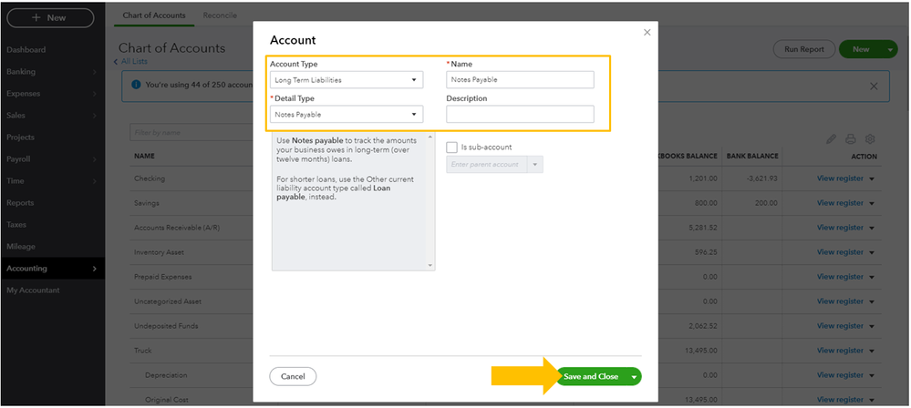Close the Account dialog with X

coord(647,33)
